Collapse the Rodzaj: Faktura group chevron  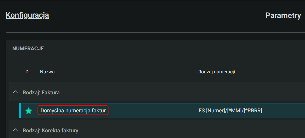pos(15,92)
